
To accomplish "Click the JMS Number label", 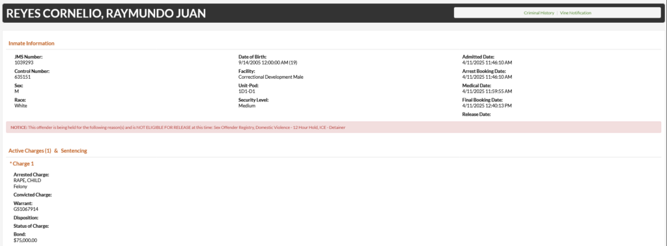I will point(29,57).
